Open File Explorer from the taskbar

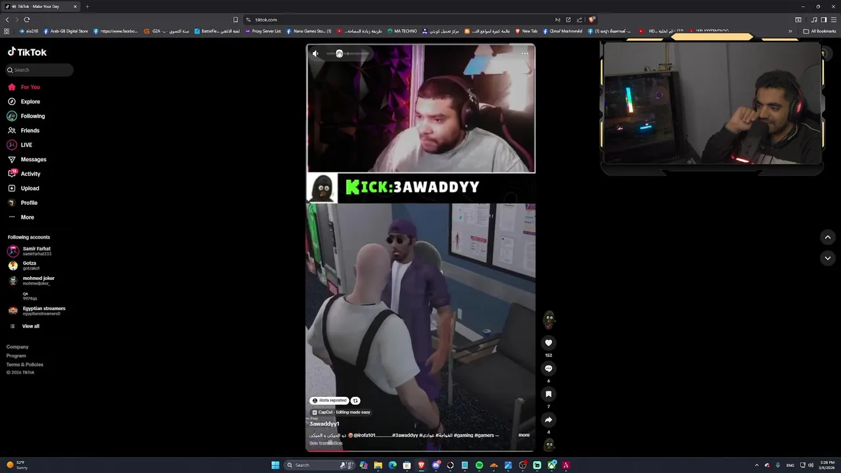(x=378, y=465)
